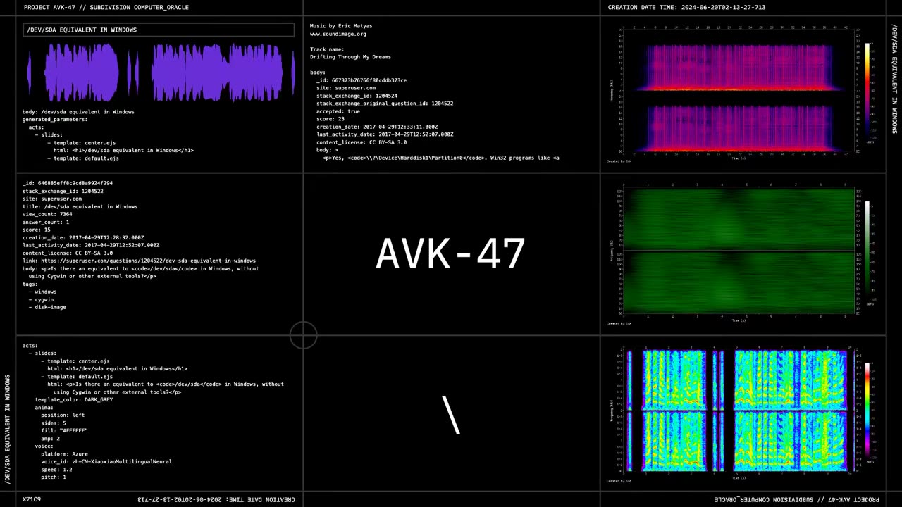
Task: Select voice_id zh-CN-XiaoxiaoMultilingualNeural
Action: [x=106, y=461]
